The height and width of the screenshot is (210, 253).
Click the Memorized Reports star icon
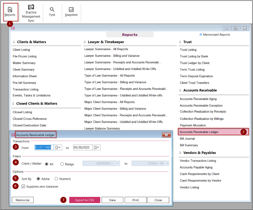[201, 35]
